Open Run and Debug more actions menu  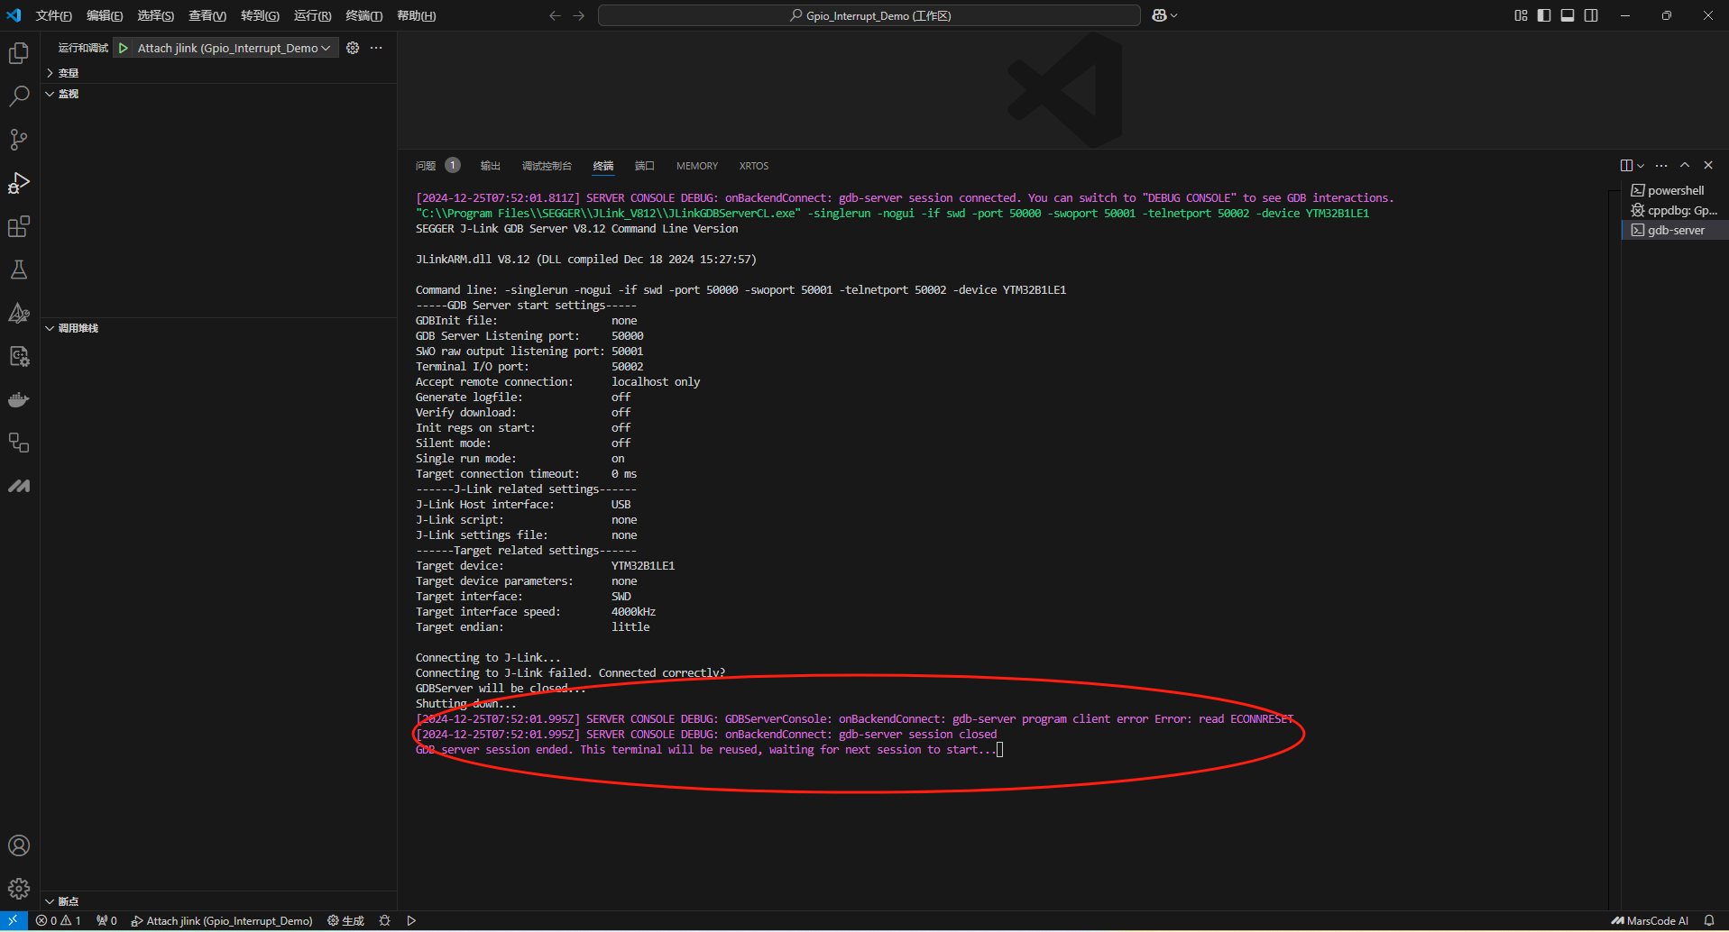(376, 48)
